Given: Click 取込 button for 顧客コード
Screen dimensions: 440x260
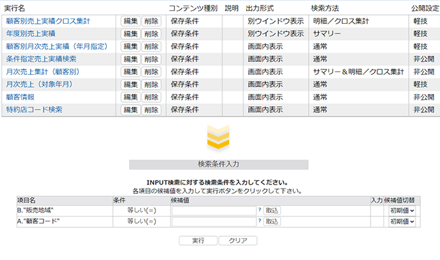Looking at the screenshot, I should (x=272, y=221).
